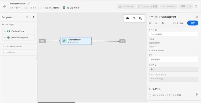Open dropdown arrow next to 削除
The image size is (201, 103).
coord(190,6)
